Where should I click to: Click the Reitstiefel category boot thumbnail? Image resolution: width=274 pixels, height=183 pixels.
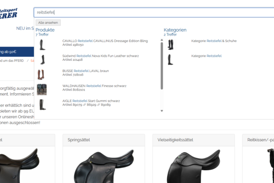(170, 60)
